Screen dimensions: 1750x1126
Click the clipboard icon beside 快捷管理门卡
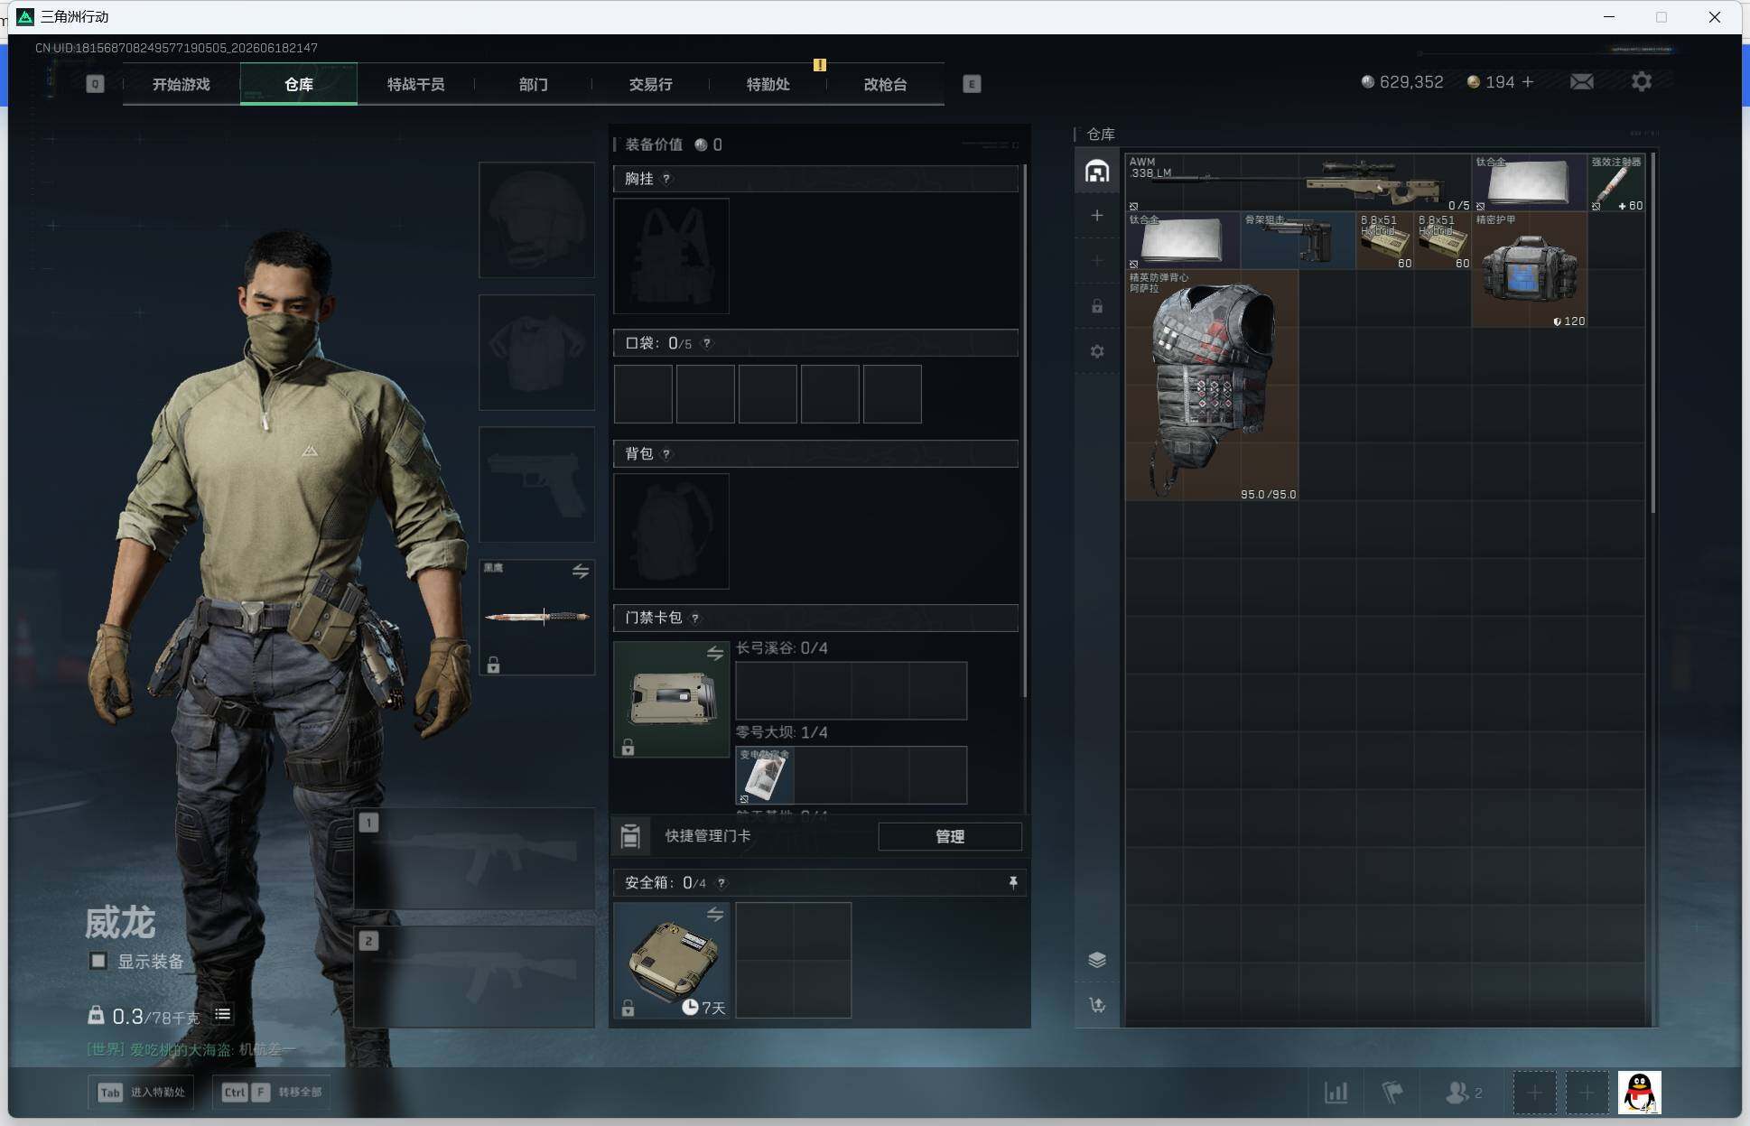point(630,836)
